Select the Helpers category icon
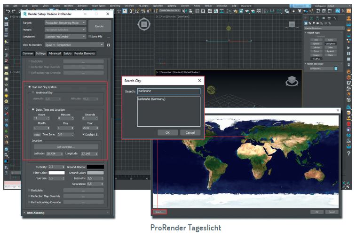 coord(322,23)
